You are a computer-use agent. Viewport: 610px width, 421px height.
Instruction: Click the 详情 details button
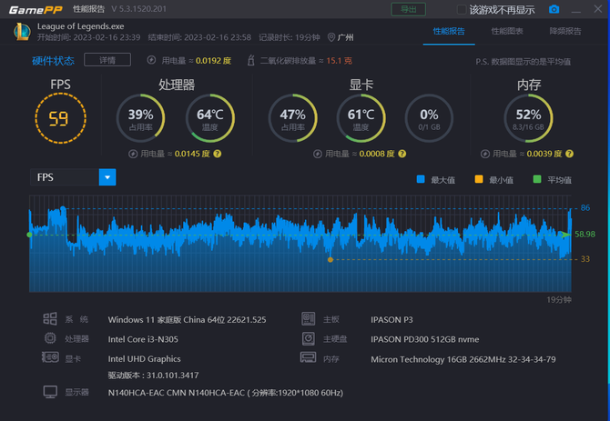pyautogui.click(x=107, y=60)
